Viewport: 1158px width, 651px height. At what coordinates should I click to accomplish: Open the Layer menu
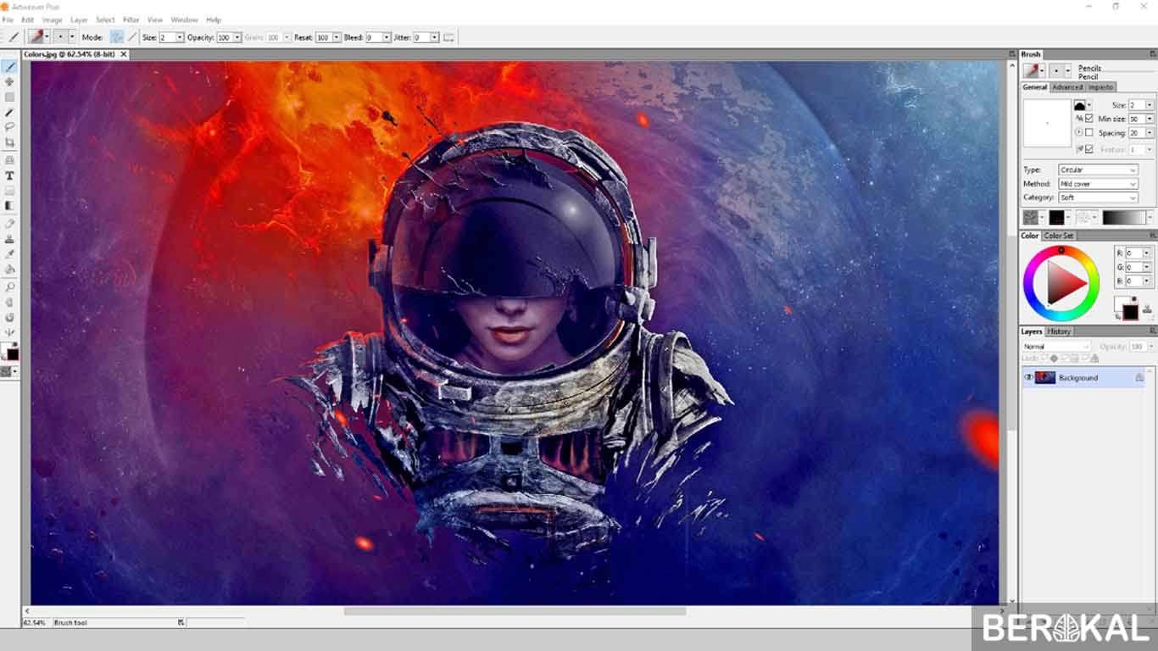coord(79,19)
